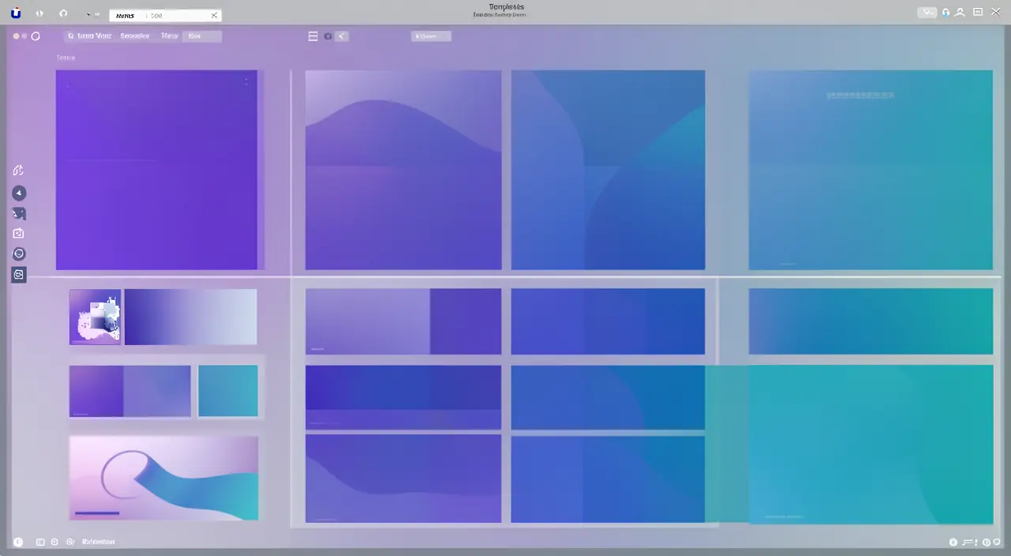
Task: Click the blue headset icon at top right
Action: [946, 13]
